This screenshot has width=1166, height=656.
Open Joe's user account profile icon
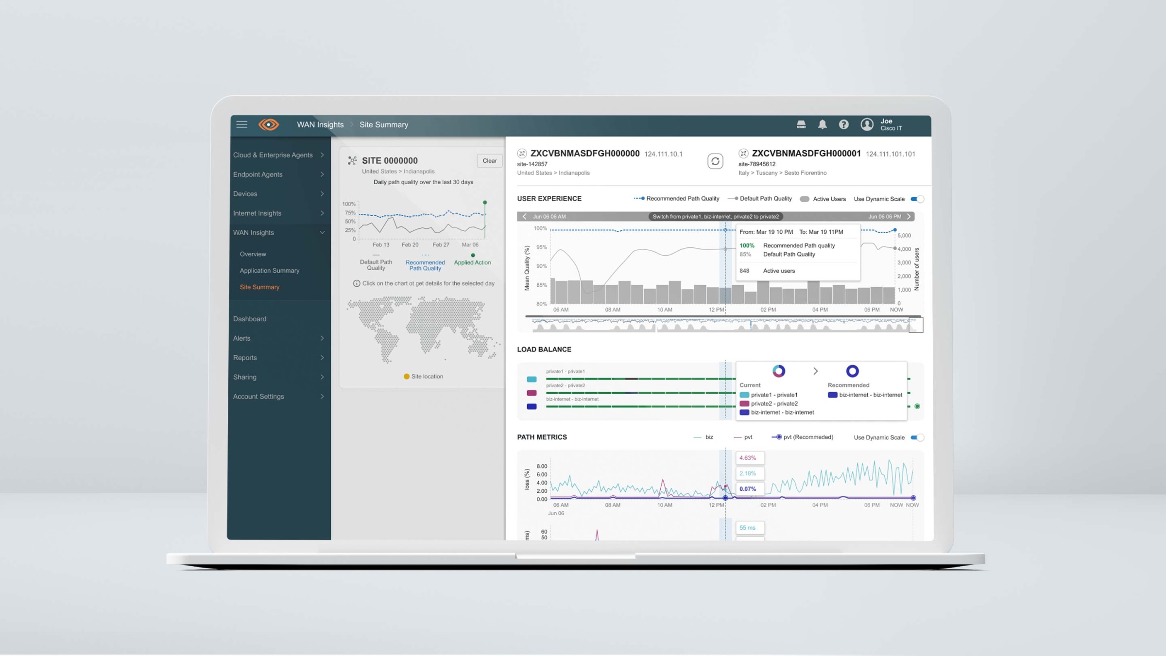point(867,124)
